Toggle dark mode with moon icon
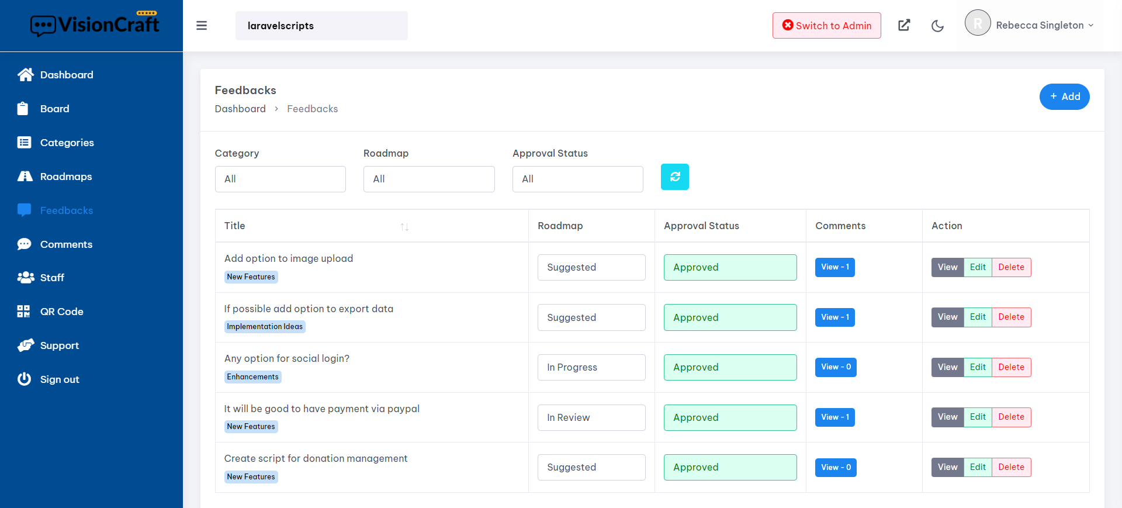1122x508 pixels. point(937,26)
